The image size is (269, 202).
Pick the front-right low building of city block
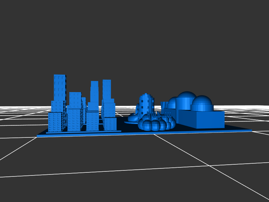coord(110,123)
